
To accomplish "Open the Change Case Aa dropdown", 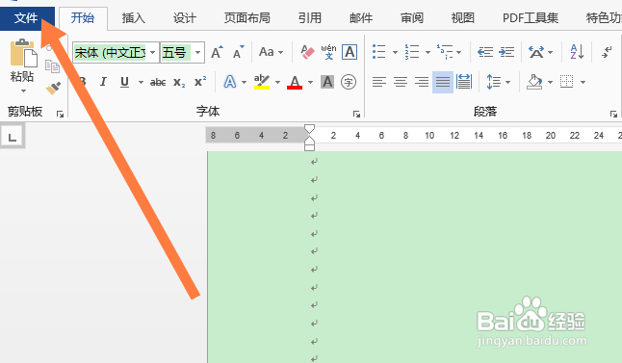I will click(271, 52).
